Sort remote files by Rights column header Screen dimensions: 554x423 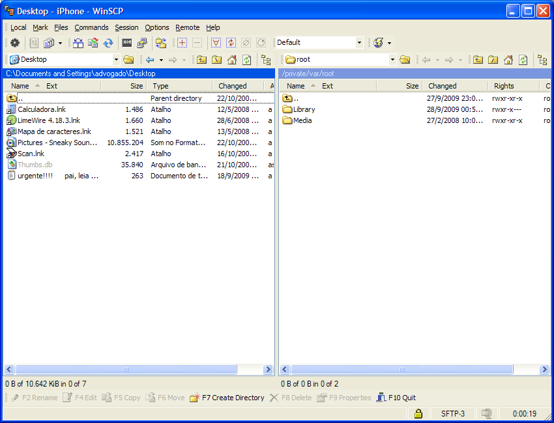tap(514, 86)
